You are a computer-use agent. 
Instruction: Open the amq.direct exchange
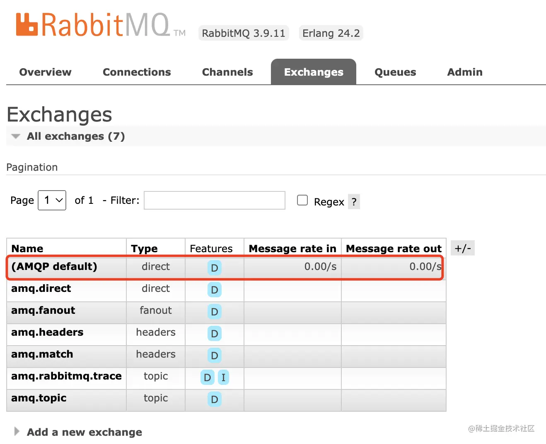pos(41,288)
